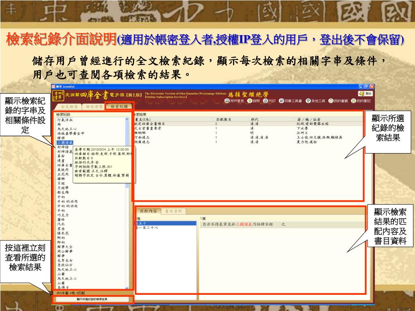415x311 pixels.
Task: Click status text 共5本書, 6卷, 6匹配
Action: 71,293
